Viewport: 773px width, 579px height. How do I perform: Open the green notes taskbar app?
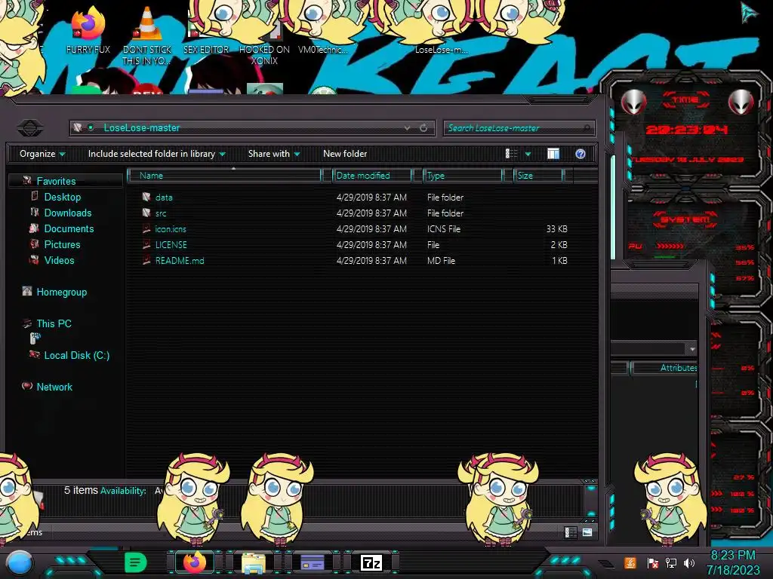(x=136, y=562)
